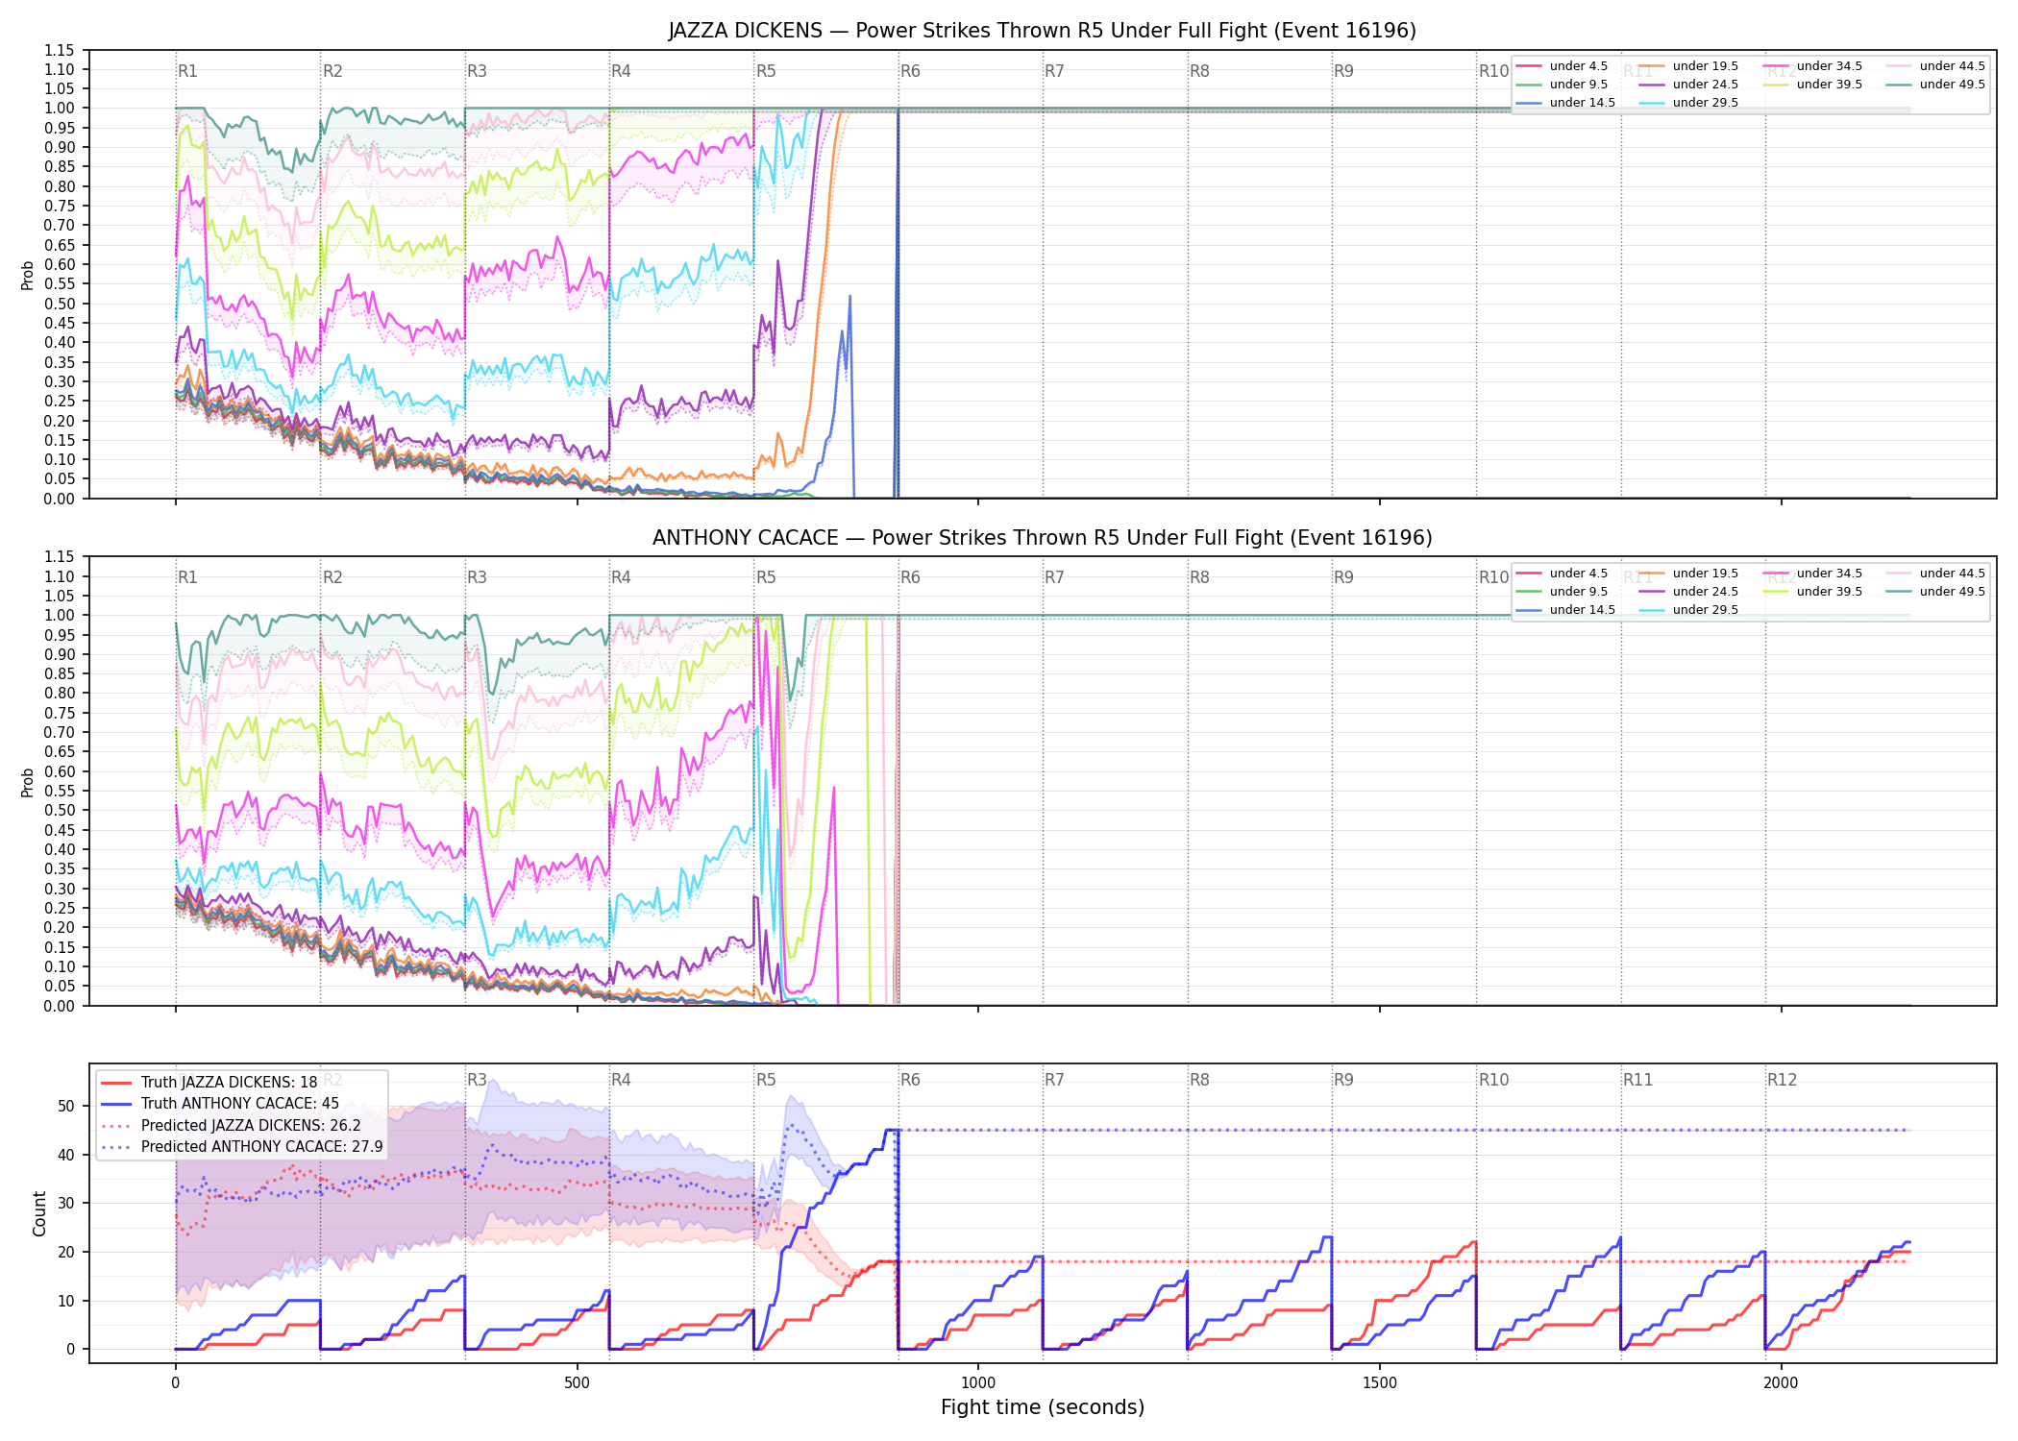Click the 1000 tick label on the x-axis
The image size is (2018, 1441).
pyautogui.click(x=978, y=1383)
